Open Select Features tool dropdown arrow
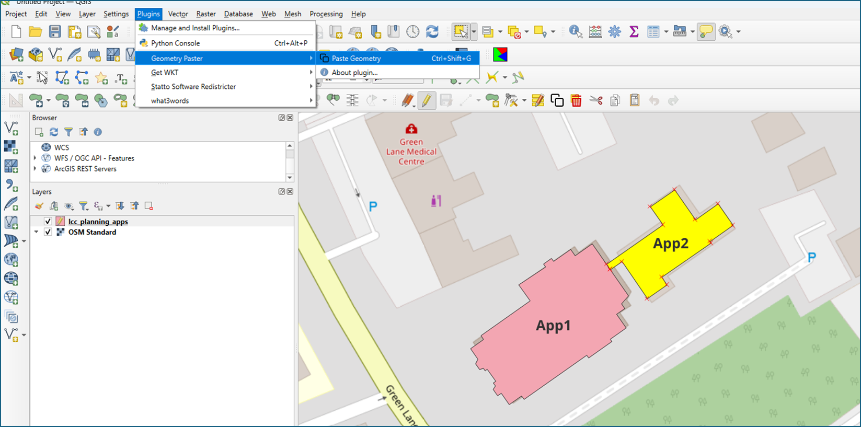This screenshot has width=861, height=427. 474,32
